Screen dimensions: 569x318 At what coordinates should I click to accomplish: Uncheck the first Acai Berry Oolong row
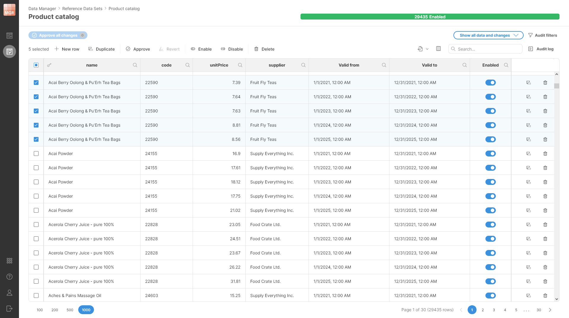[36, 83]
